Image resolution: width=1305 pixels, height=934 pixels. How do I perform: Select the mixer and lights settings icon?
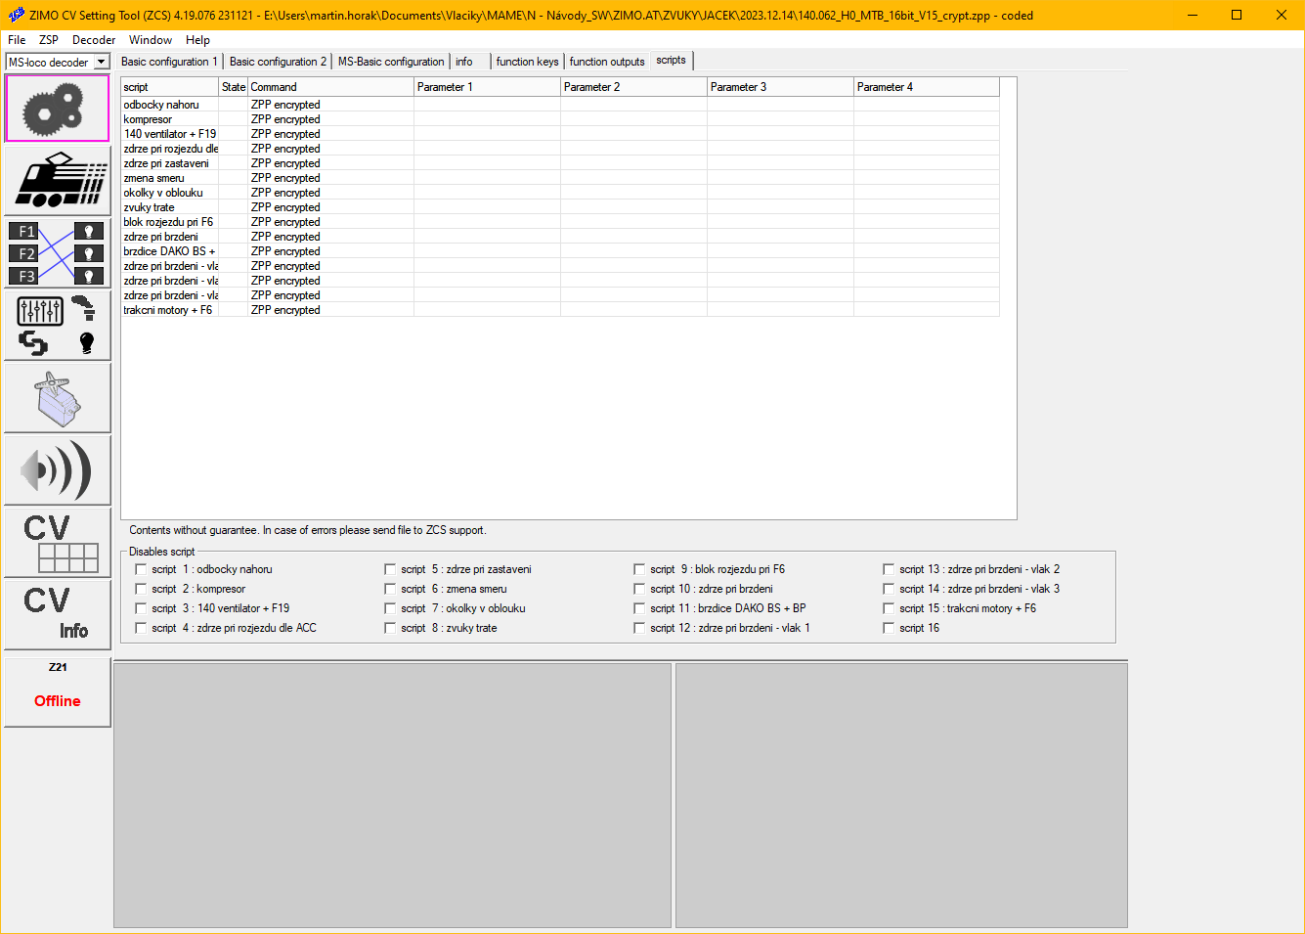click(57, 326)
